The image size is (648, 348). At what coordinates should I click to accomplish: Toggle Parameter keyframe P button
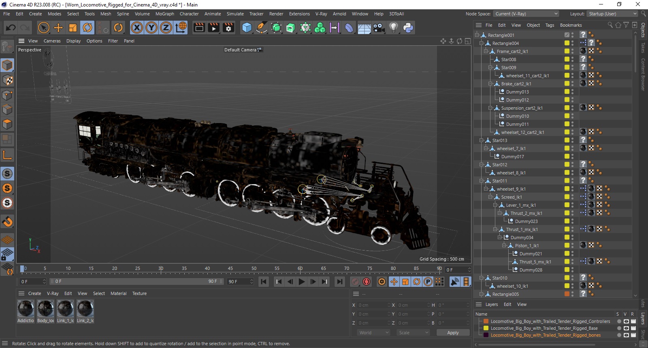tap(428, 282)
